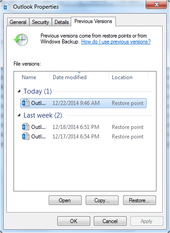Open the Security tab
The width and height of the screenshot is (170, 233).
(x=41, y=22)
